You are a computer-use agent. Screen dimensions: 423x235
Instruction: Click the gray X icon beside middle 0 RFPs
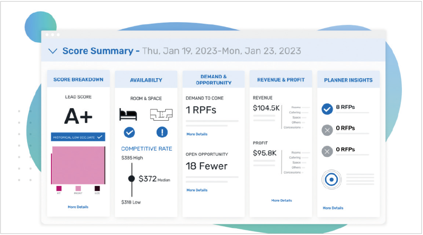[327, 130]
